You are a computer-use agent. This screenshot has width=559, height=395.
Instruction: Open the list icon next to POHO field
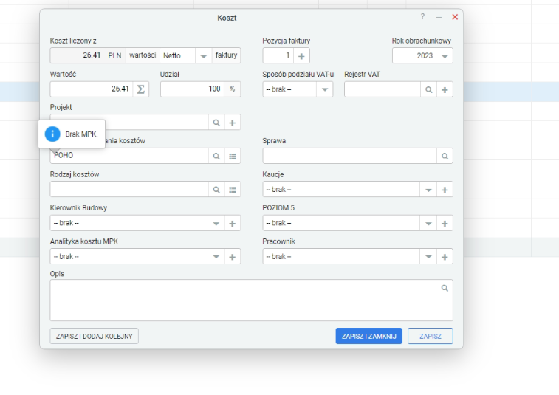coord(233,156)
